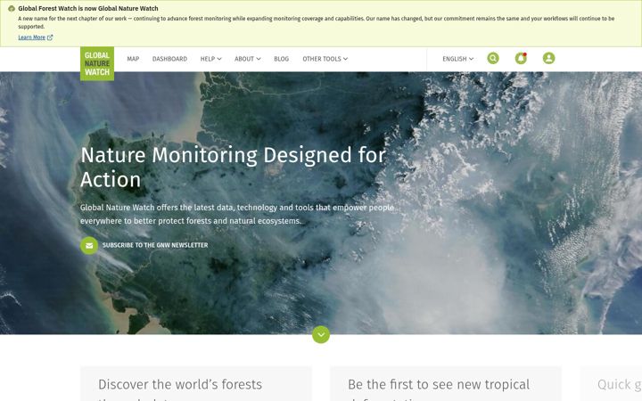The width and height of the screenshot is (642, 401).
Task: Click the hero heading Nature Monitoring Designed for Action
Action: pos(234,167)
